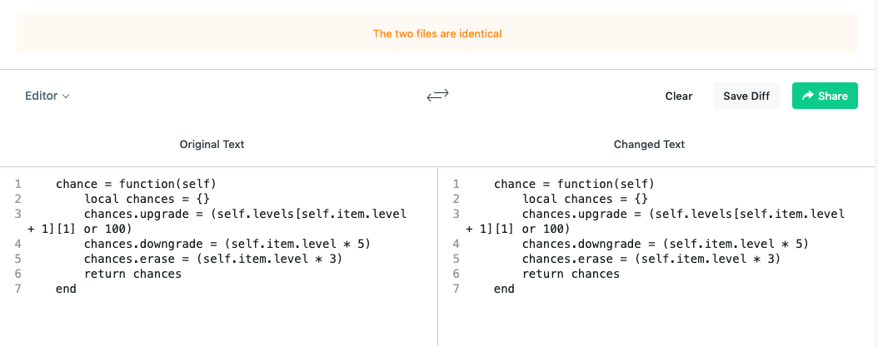Viewport: 878px width, 346px height.
Task: Click the vertical divider between text panes
Action: click(x=438, y=256)
